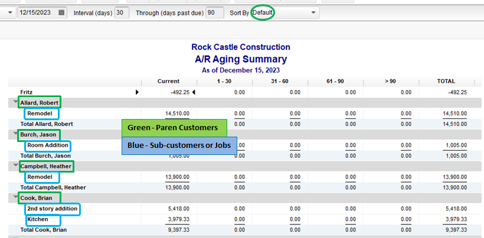The width and height of the screenshot is (484, 238).
Task: Click the 1,005.00 TOTAL value for Room Addition
Action: point(456,145)
